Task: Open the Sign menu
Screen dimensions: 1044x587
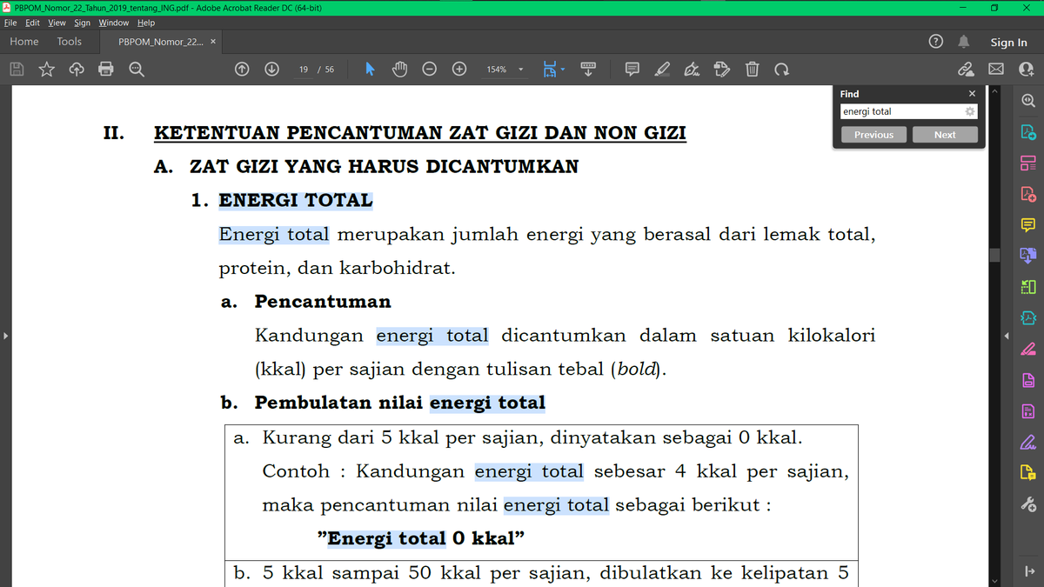Action: tap(83, 23)
